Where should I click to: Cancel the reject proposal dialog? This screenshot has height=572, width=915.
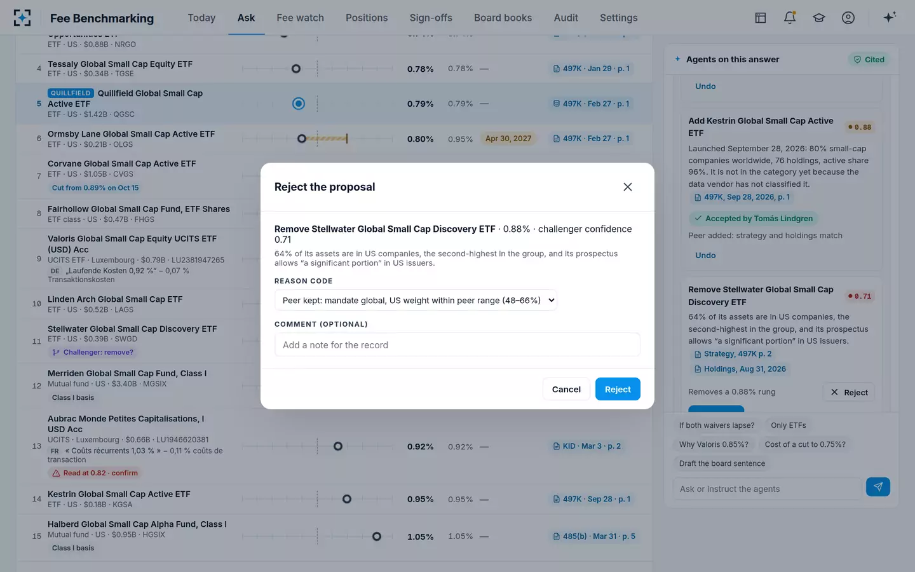pos(566,389)
